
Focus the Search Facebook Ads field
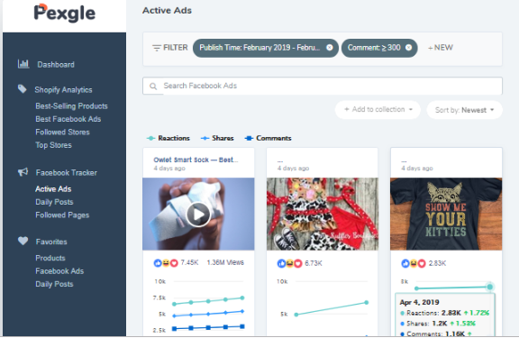(x=323, y=86)
